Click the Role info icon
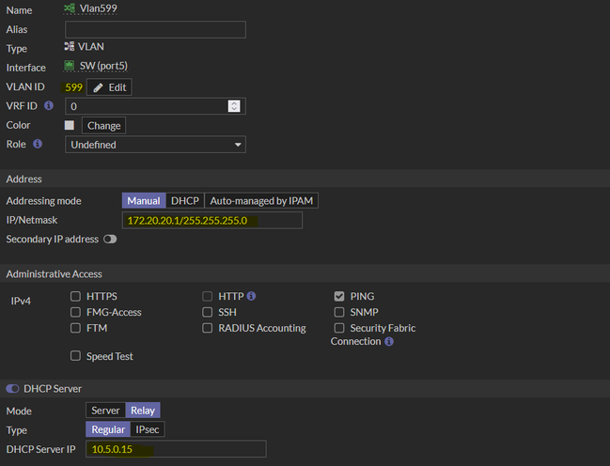This screenshot has width=610, height=466. [x=38, y=144]
